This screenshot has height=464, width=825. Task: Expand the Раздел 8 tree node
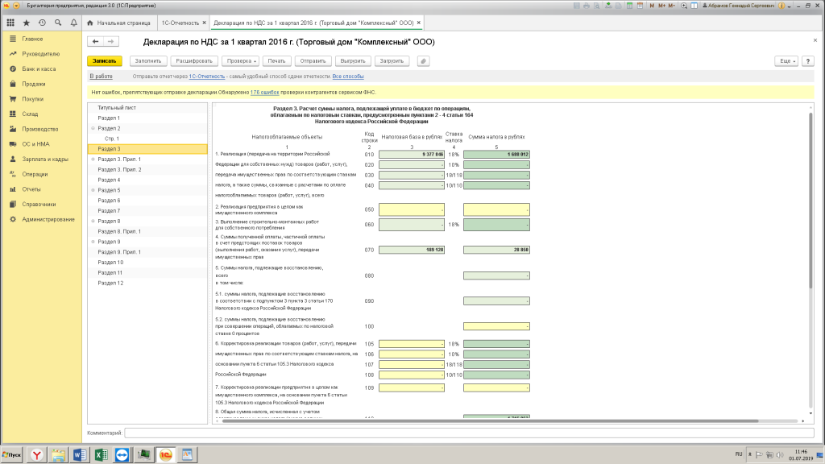click(x=93, y=222)
